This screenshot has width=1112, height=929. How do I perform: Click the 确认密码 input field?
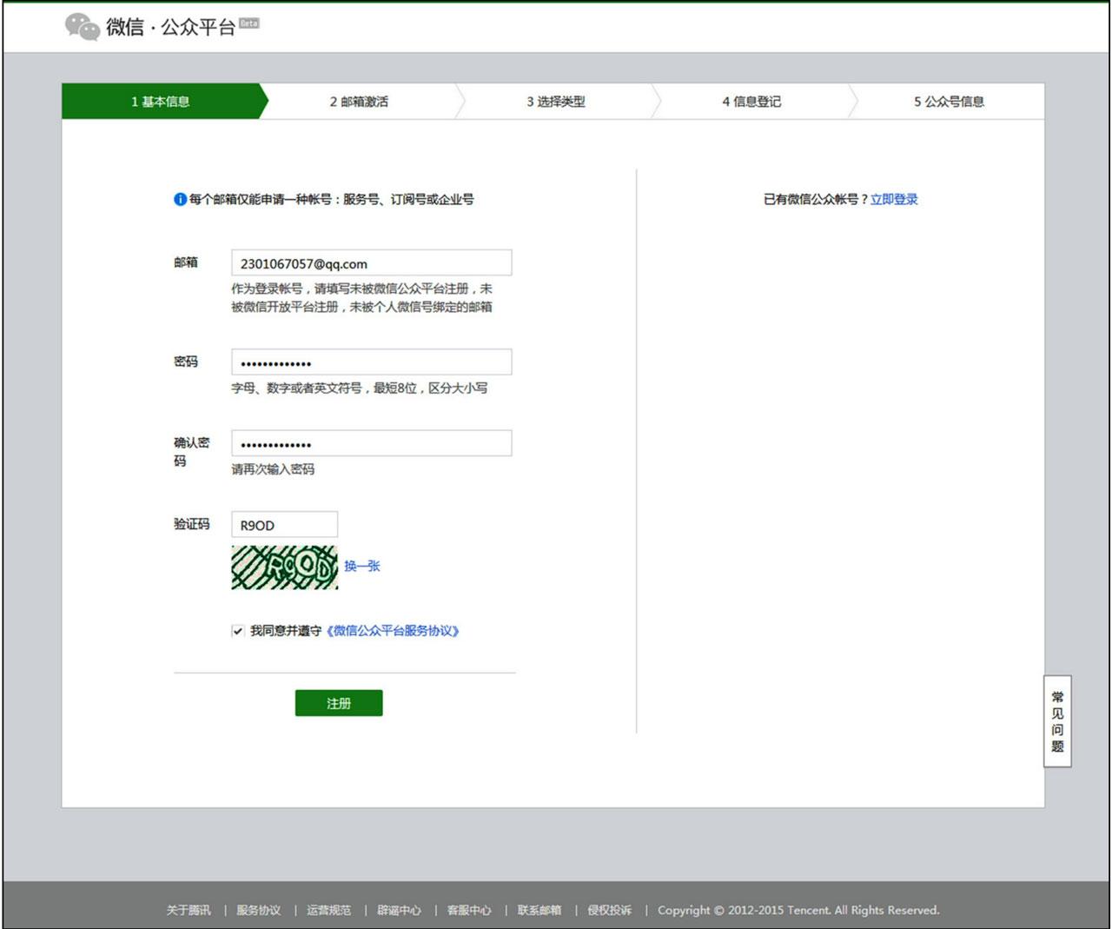tap(371, 443)
